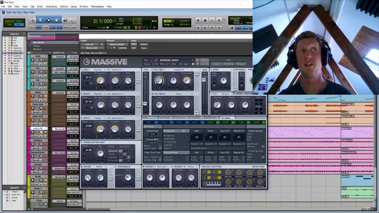
Task: Toggle plugin BYPASS button
Action: click(x=144, y=44)
